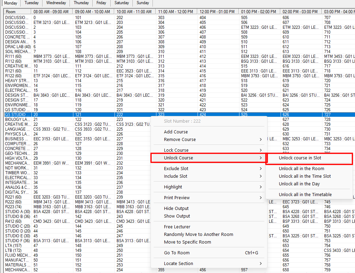Select Unlock all in the Day
The height and width of the screenshot is (273, 355).
point(309,184)
